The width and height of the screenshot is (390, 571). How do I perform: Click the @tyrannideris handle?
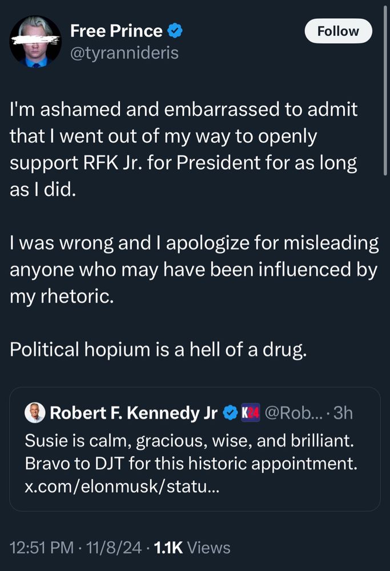124,53
